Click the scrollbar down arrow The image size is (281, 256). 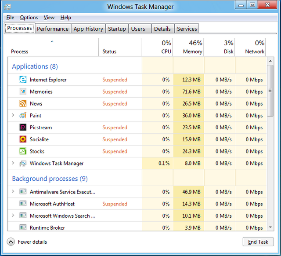[x=270, y=227]
